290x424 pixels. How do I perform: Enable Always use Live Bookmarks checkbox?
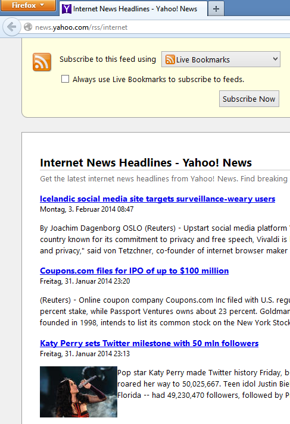[x=65, y=79]
